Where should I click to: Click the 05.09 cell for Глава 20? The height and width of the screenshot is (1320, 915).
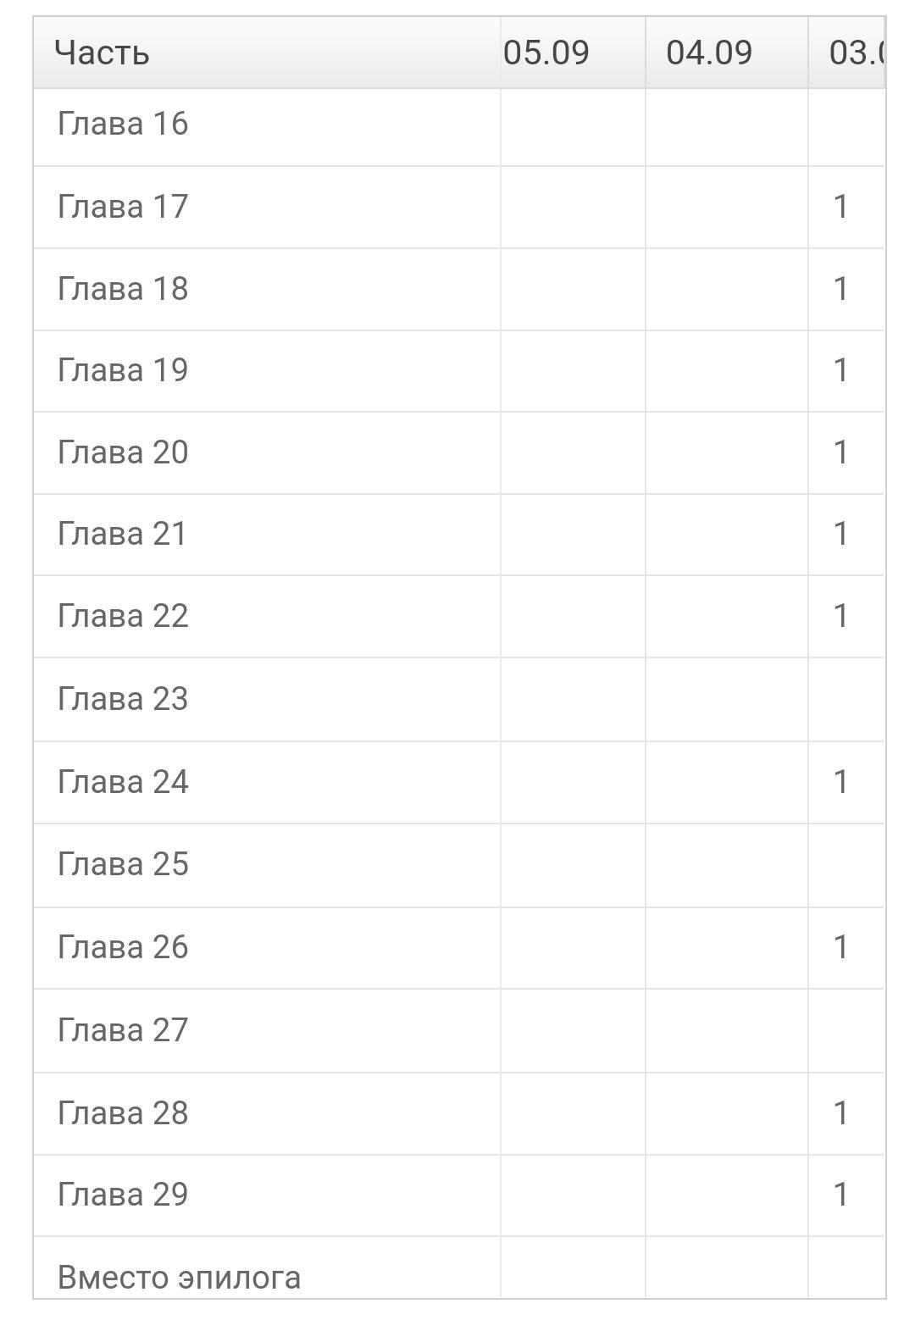pyautogui.click(x=573, y=452)
